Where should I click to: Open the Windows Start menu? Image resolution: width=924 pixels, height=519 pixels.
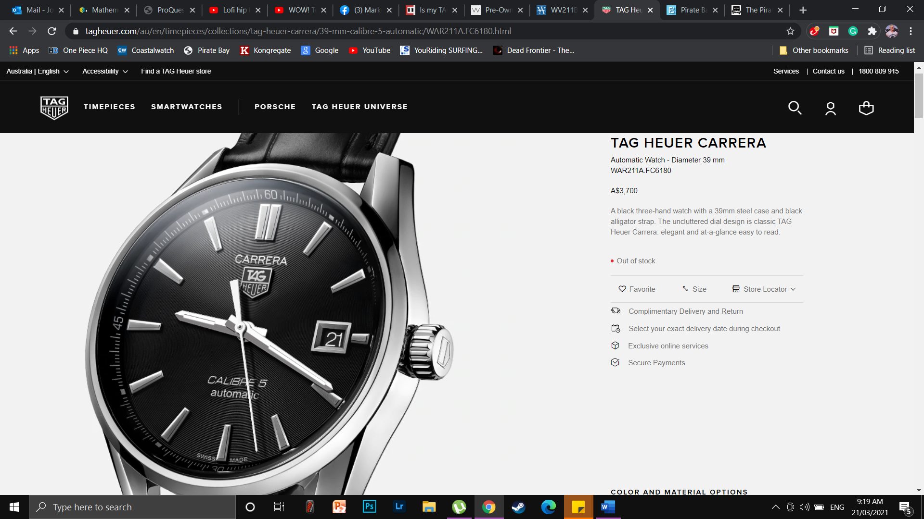pyautogui.click(x=14, y=507)
